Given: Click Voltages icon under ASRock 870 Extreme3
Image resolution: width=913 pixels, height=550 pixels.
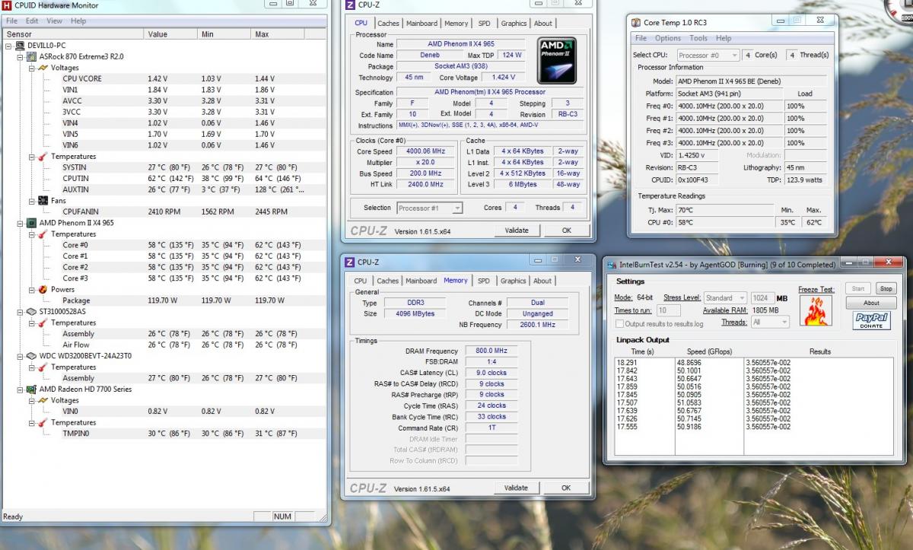Looking at the screenshot, I should coord(43,68).
